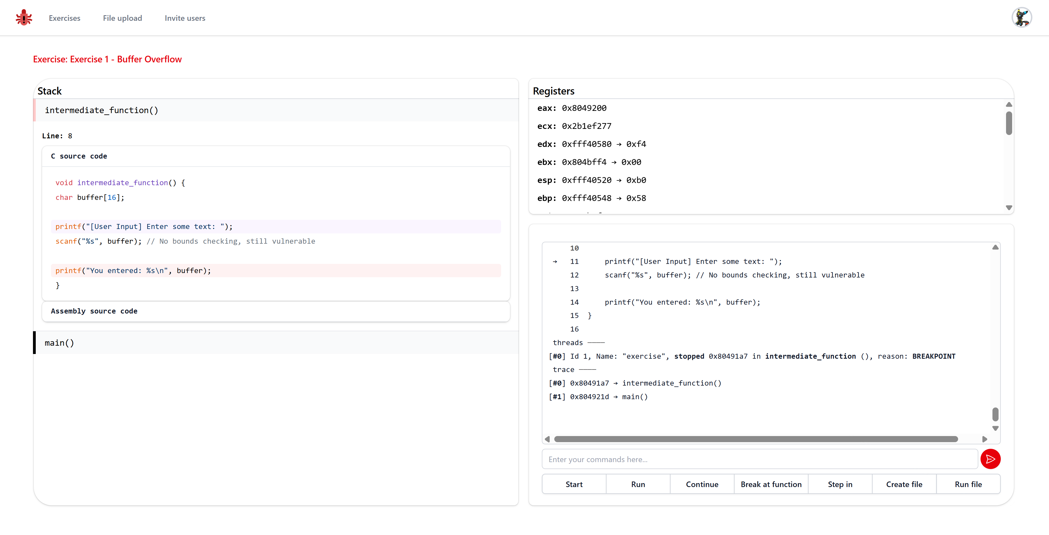Screen dimensions: 1049x535
Task: Select the eax register value 0x8049200
Action: click(x=584, y=108)
